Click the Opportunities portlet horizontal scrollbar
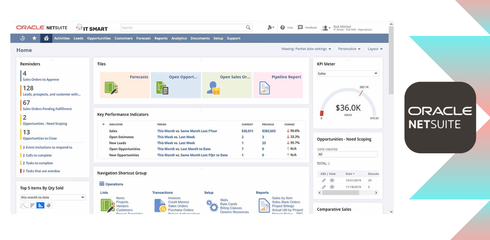The image size is (490, 240). 341,193
